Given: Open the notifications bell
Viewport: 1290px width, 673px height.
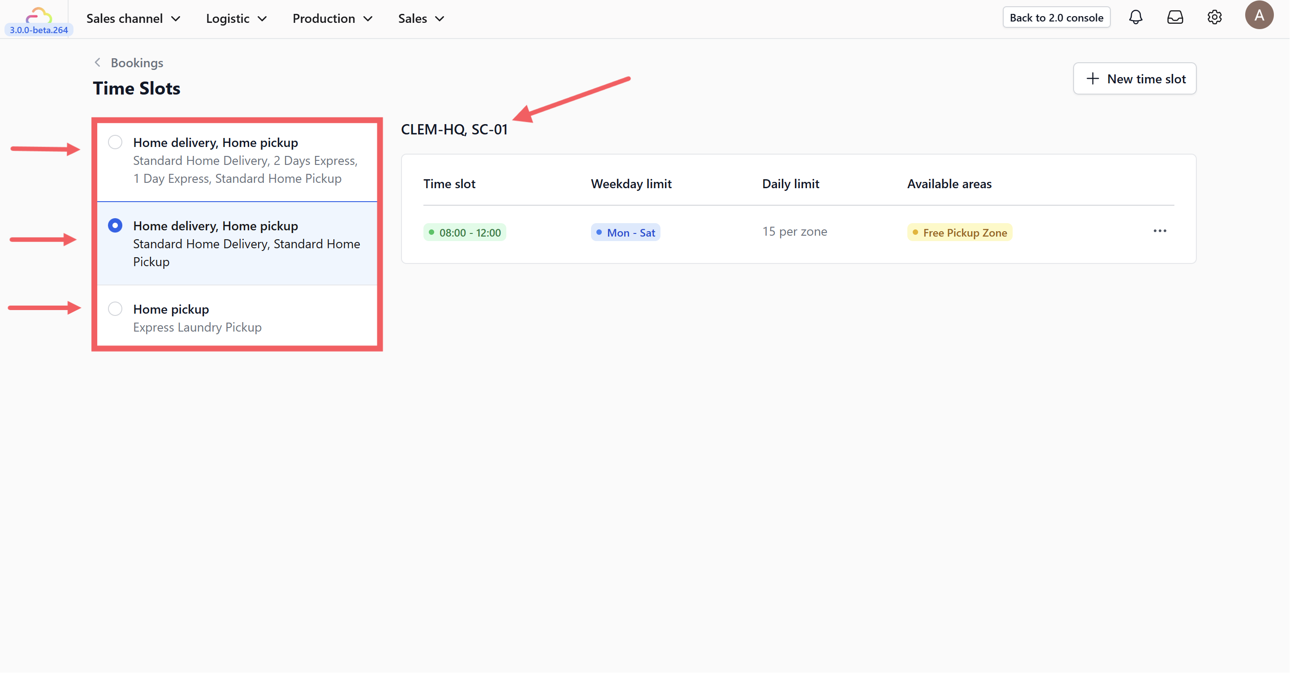Looking at the screenshot, I should pyautogui.click(x=1135, y=17).
